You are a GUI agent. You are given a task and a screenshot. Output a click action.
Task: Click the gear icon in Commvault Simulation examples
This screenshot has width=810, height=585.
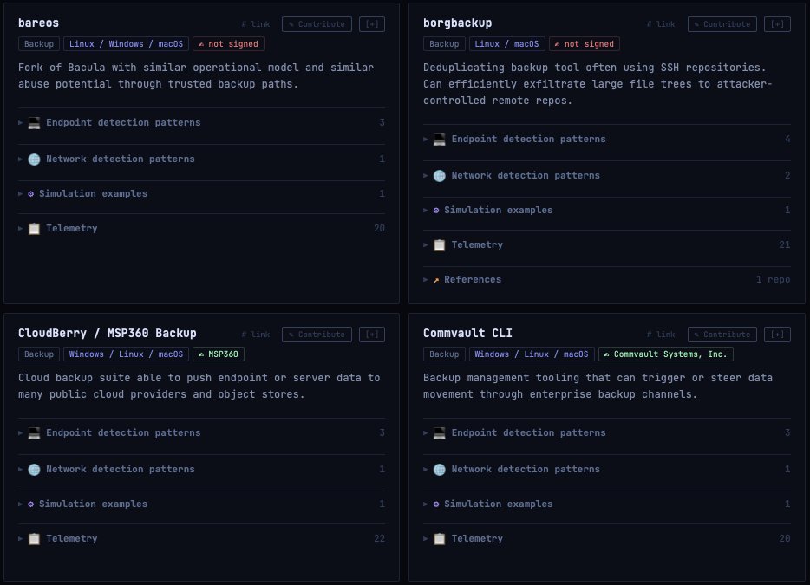pyautogui.click(x=436, y=504)
